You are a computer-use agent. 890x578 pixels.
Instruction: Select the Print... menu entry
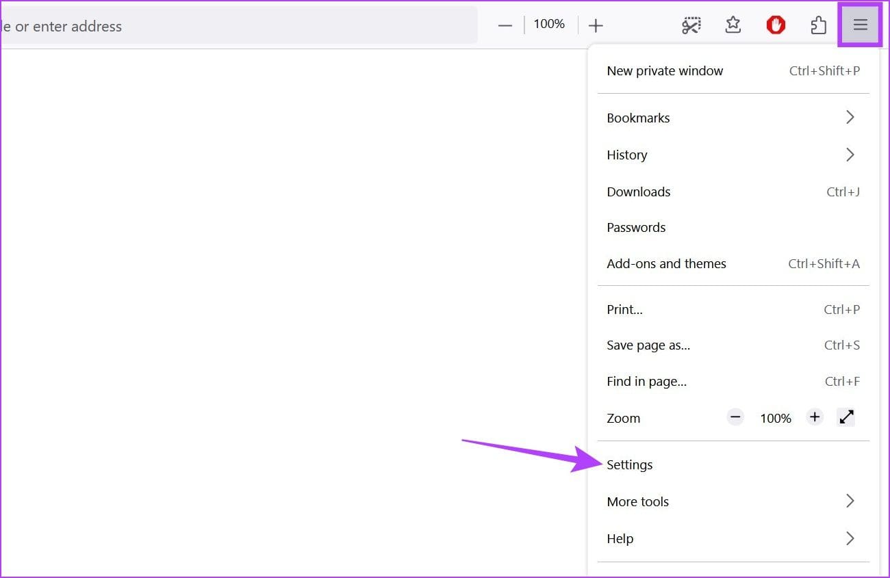(733, 309)
